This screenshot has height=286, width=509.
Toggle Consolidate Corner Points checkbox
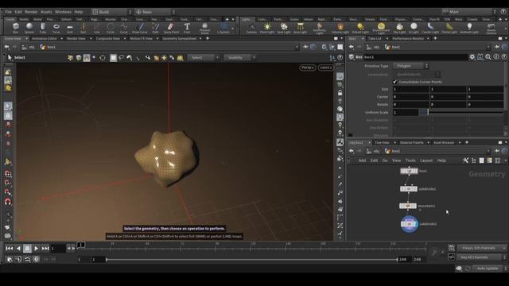coord(394,82)
